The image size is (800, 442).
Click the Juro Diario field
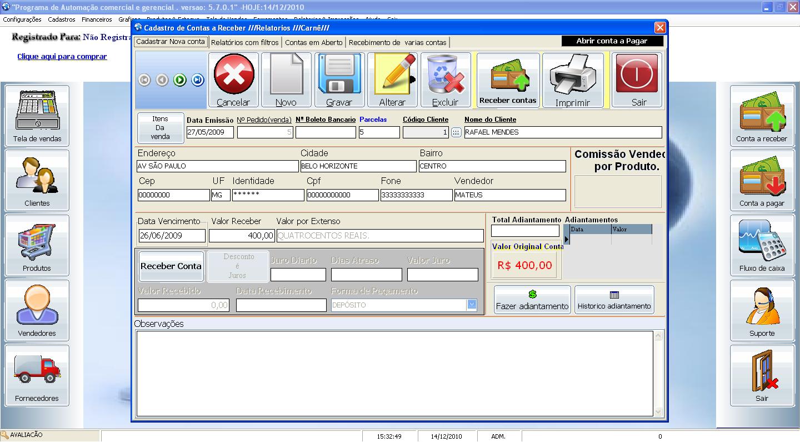[298, 275]
